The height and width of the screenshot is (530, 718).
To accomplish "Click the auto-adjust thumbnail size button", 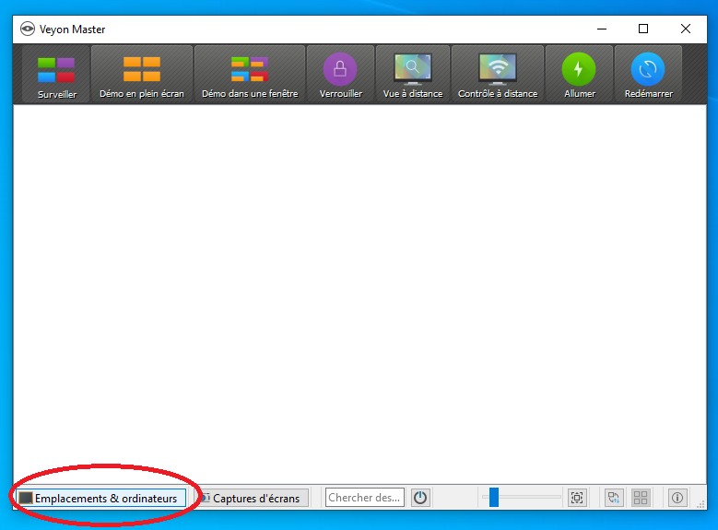I will [577, 498].
